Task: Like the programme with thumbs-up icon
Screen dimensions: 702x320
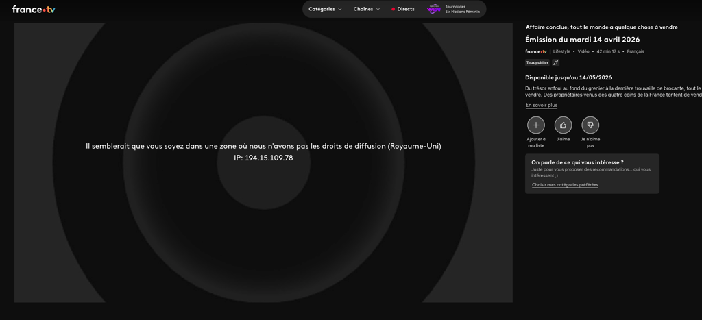Action: 564,125
